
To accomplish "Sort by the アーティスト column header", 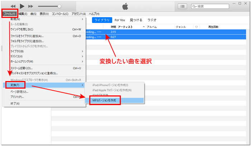I will 126,27.
